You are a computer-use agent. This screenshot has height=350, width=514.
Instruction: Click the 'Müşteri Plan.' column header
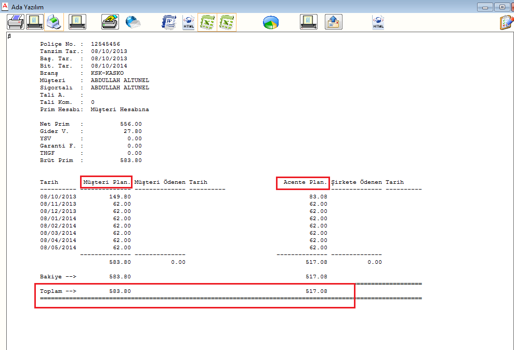tap(106, 182)
